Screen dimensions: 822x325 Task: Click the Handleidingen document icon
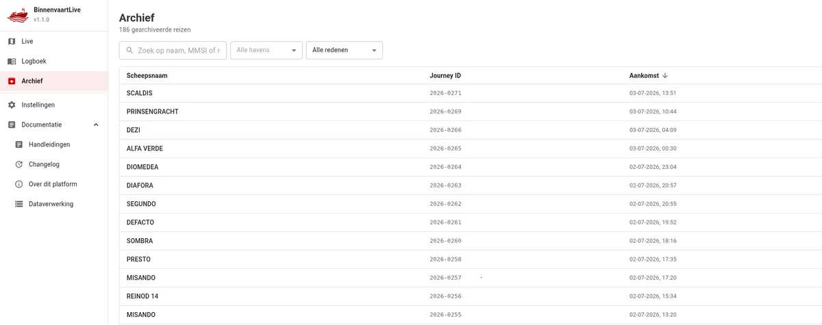pos(19,145)
